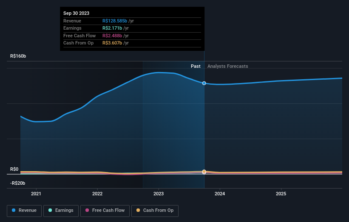Click the 'Free Cash Flow' row label in tooltip

click(x=79, y=36)
